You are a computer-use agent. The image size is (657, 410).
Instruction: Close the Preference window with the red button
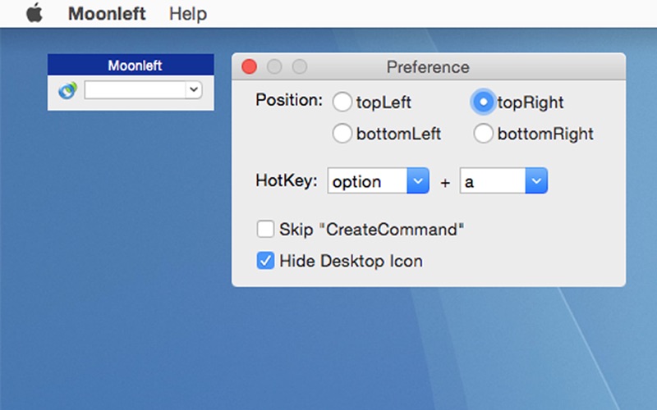[x=250, y=66]
